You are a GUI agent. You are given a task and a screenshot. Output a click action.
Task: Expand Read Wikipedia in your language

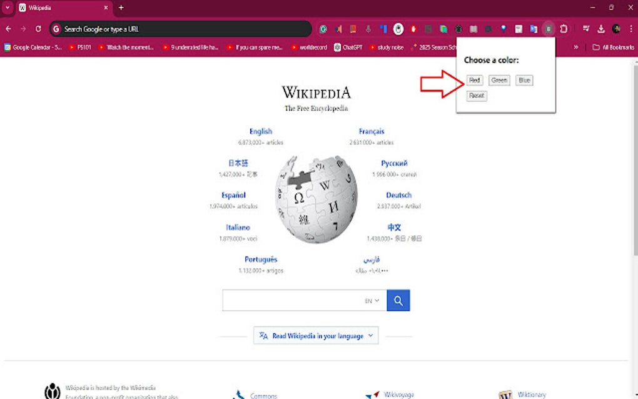(316, 336)
